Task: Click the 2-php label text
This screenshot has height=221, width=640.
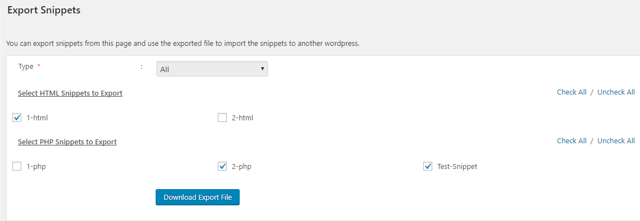Action: [241, 166]
